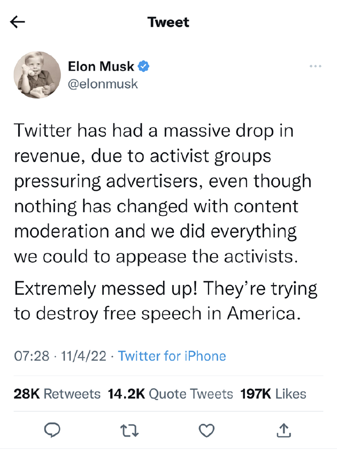Viewport: 337px width, 458px height.
Task: Click the Twitter for iPhone link
Action: (x=172, y=356)
